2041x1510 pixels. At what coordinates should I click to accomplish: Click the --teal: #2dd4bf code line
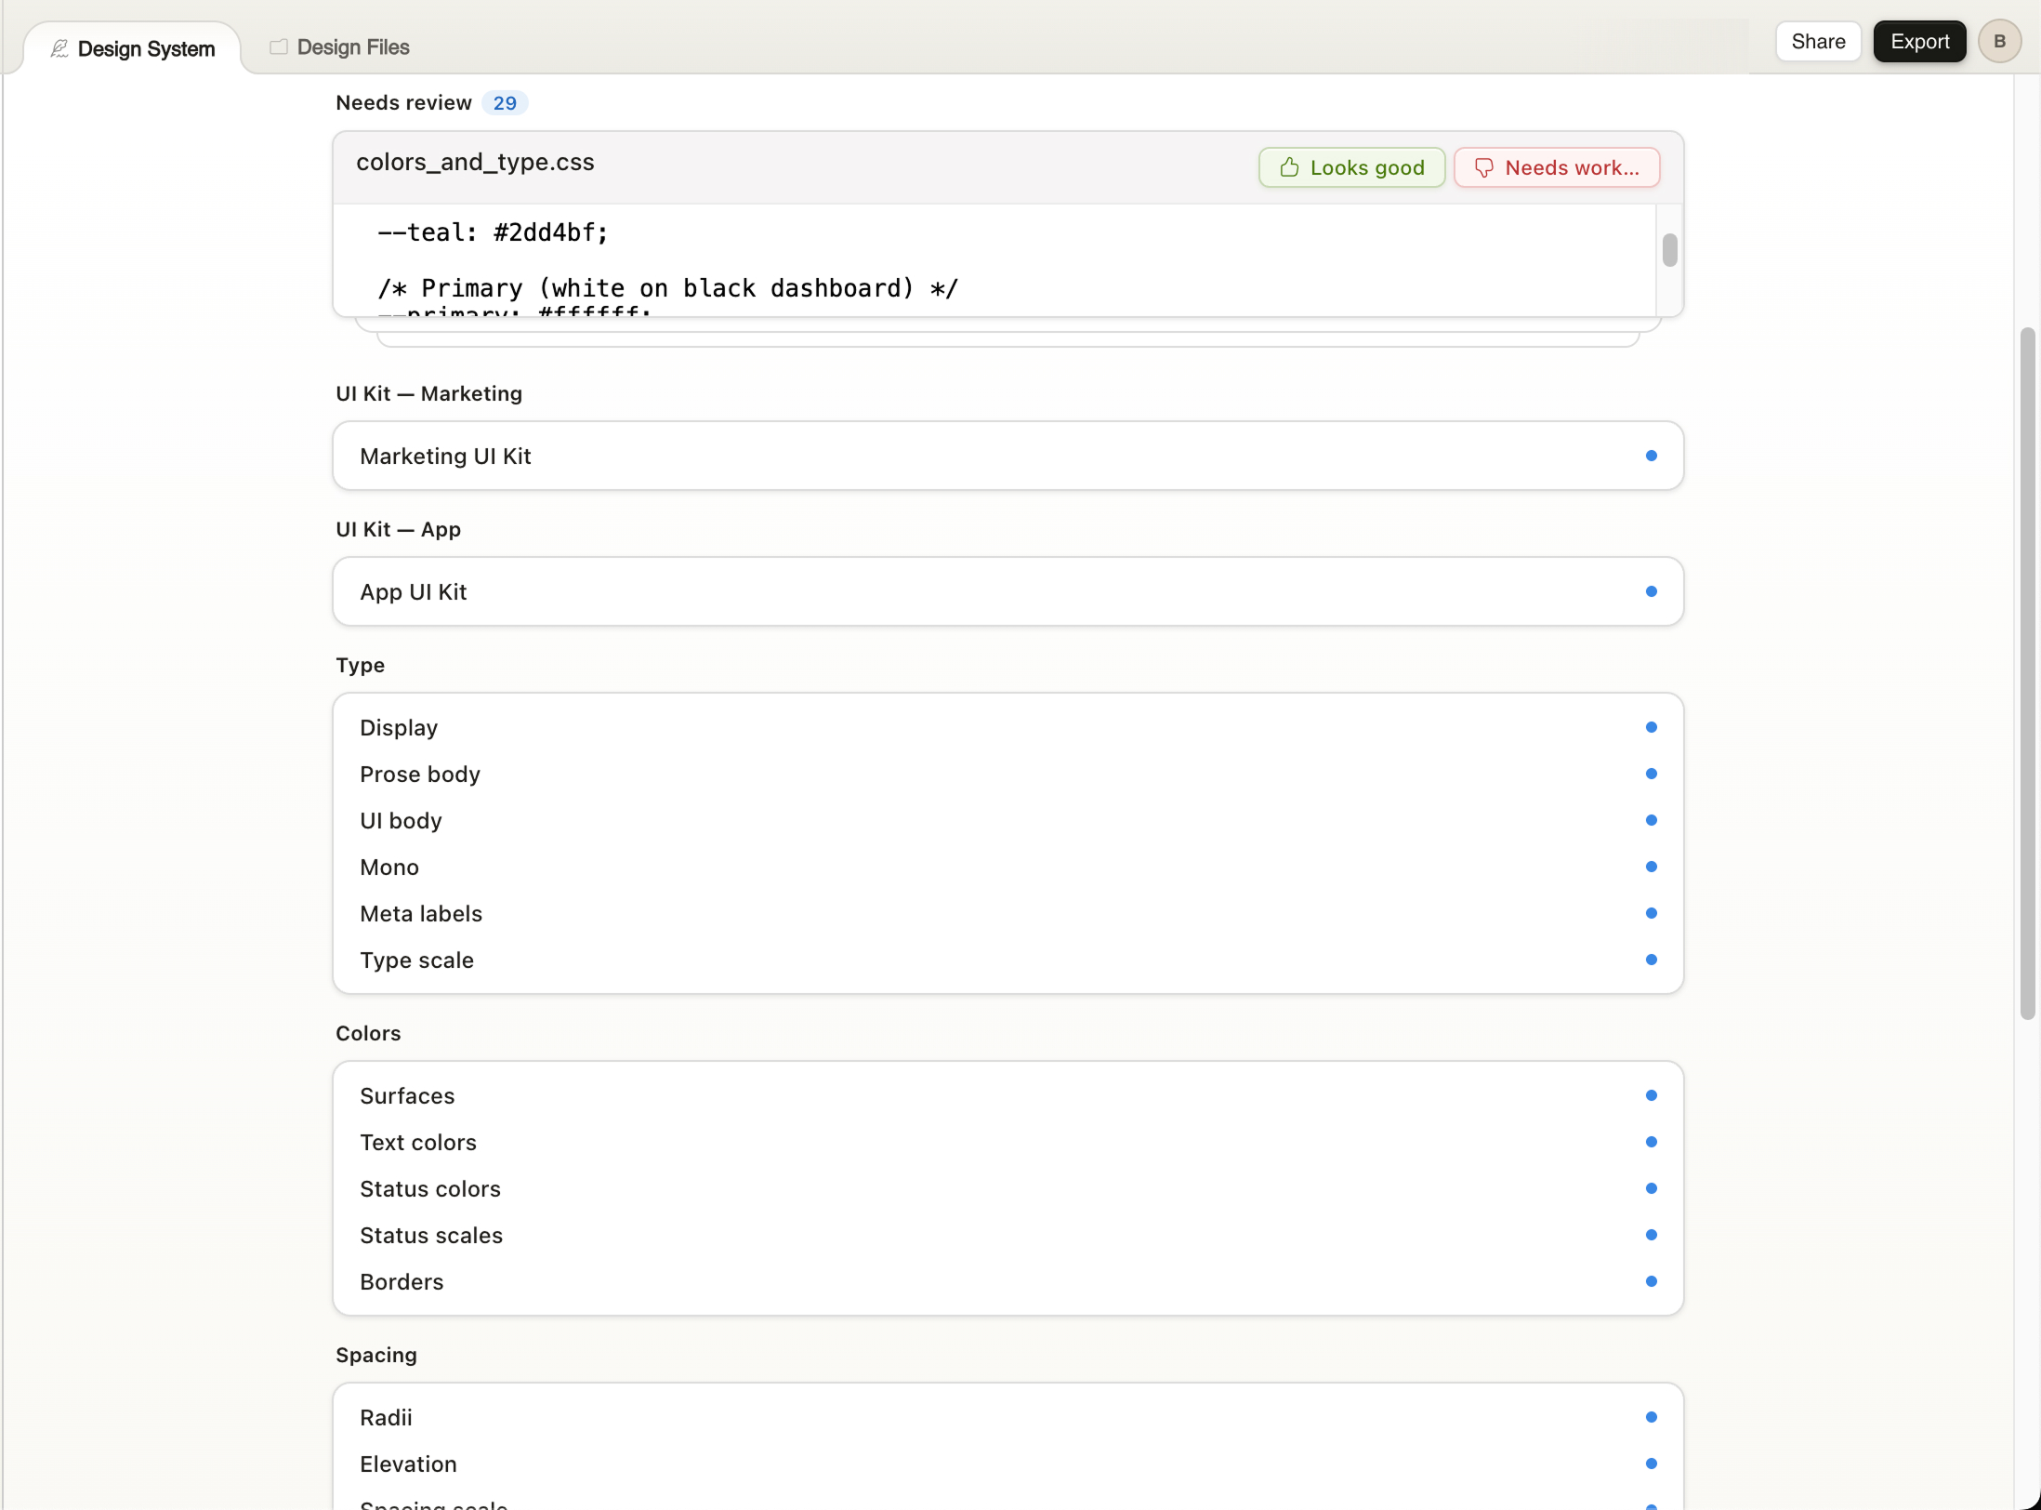point(493,232)
